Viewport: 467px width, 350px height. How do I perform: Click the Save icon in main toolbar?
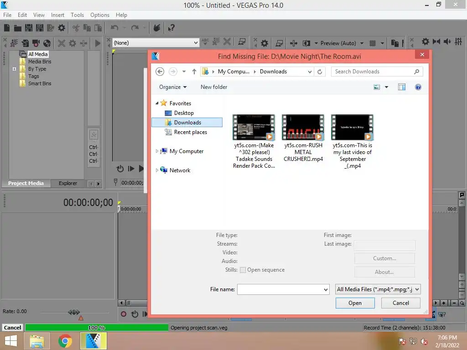(x=29, y=28)
